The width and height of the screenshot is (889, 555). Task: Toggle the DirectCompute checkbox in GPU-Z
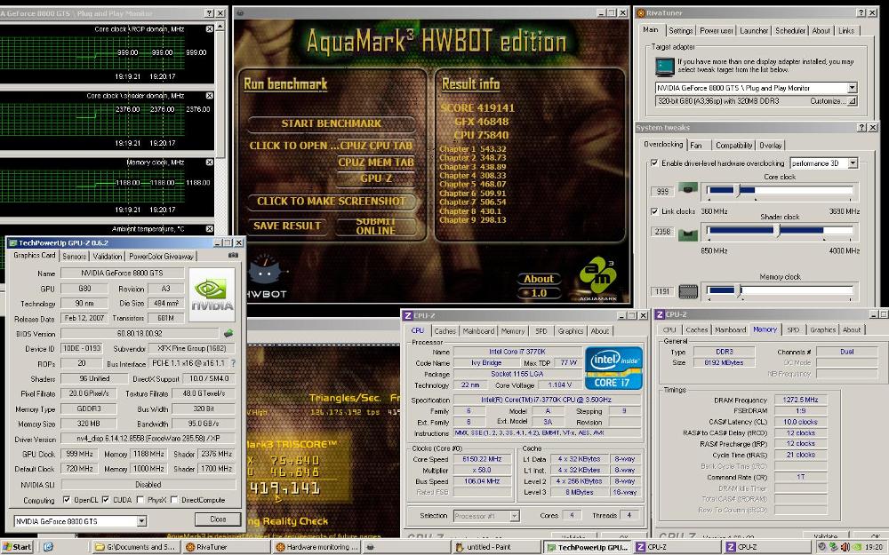click(x=174, y=499)
